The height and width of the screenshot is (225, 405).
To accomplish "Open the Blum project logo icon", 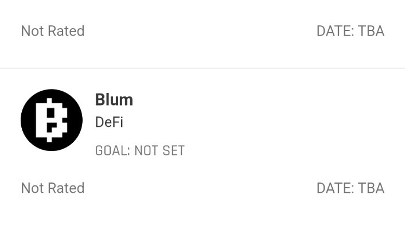I will 52,120.
